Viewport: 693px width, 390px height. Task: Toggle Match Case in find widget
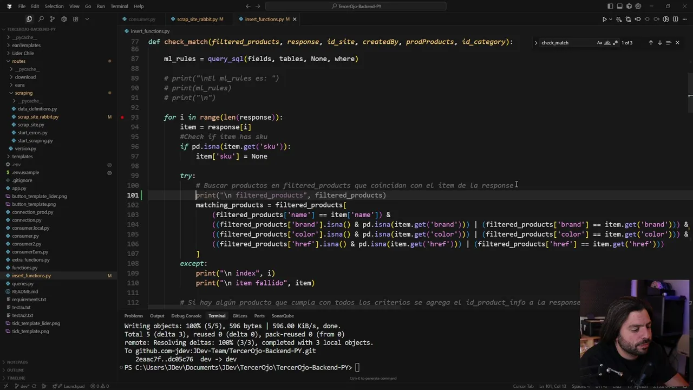[x=599, y=43]
